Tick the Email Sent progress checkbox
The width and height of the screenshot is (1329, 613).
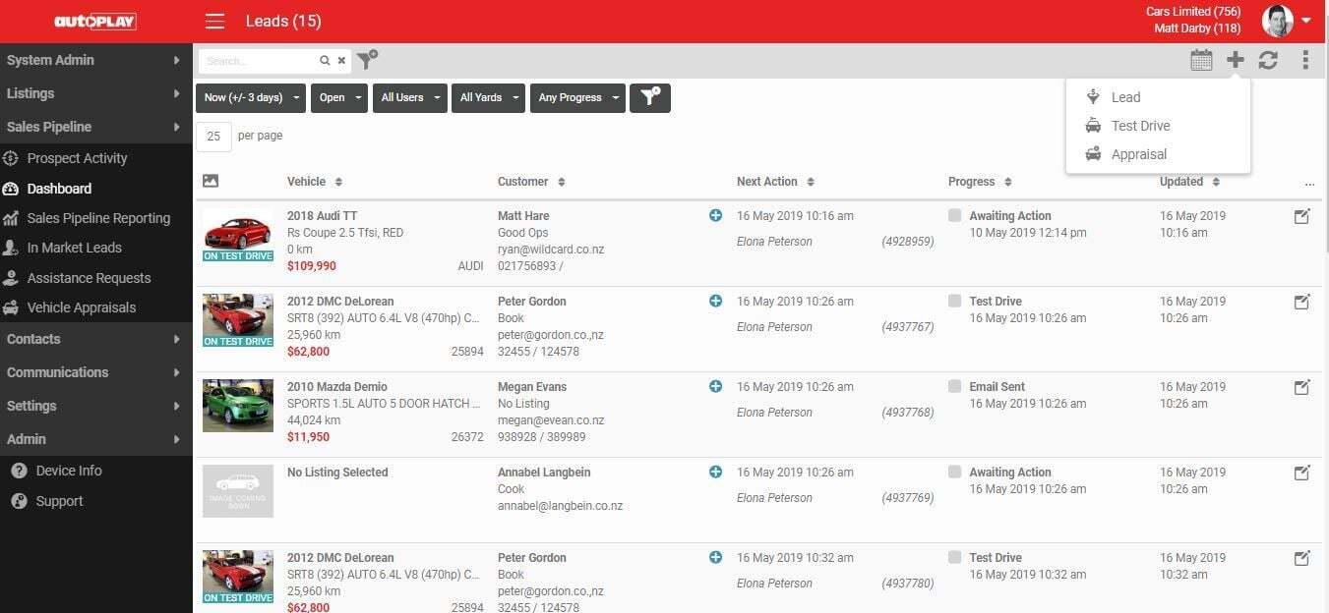click(x=954, y=386)
